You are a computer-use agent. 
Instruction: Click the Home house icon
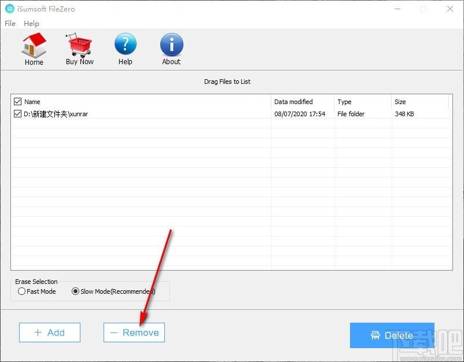coord(34,45)
